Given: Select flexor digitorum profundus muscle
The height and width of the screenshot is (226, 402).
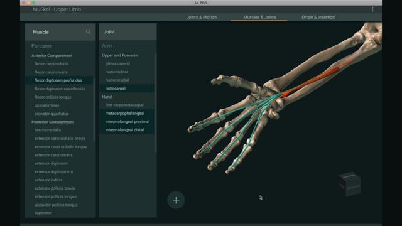Looking at the screenshot, I should (60, 80).
